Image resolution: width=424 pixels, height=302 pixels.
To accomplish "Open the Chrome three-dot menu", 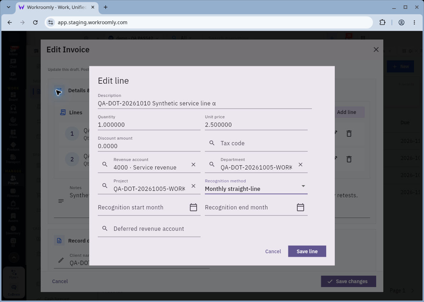I will coord(414,22).
